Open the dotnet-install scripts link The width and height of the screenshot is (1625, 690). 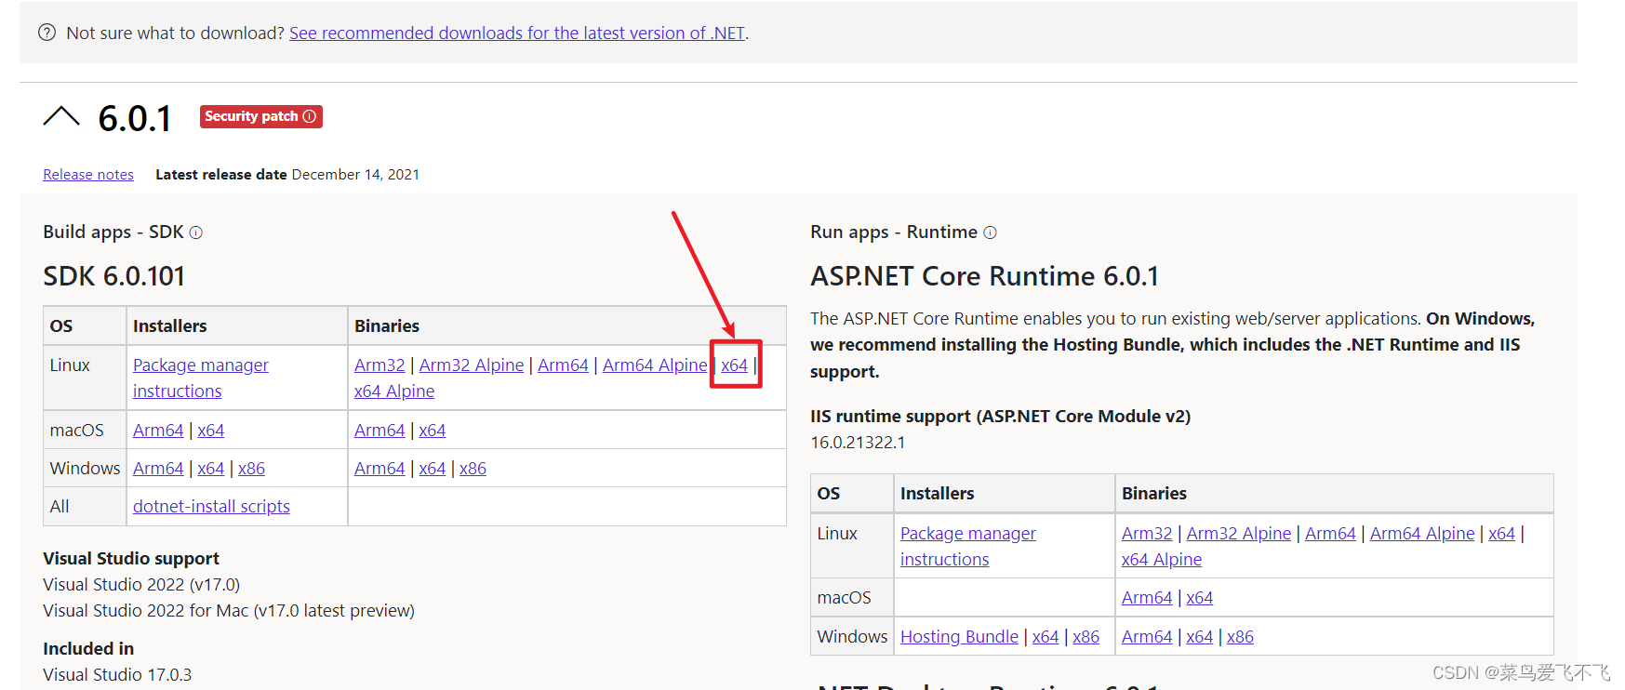coord(211,507)
